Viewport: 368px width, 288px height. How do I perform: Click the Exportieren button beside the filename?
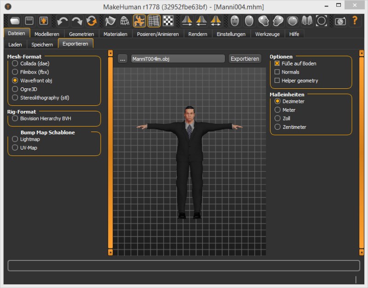point(245,59)
